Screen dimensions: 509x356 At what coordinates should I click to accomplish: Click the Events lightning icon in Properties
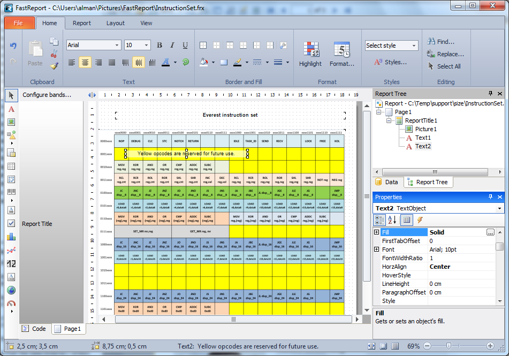(x=420, y=220)
